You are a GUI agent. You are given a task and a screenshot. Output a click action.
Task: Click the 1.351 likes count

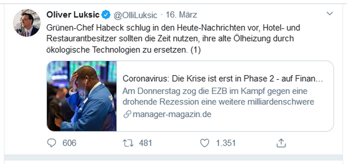[226, 143]
